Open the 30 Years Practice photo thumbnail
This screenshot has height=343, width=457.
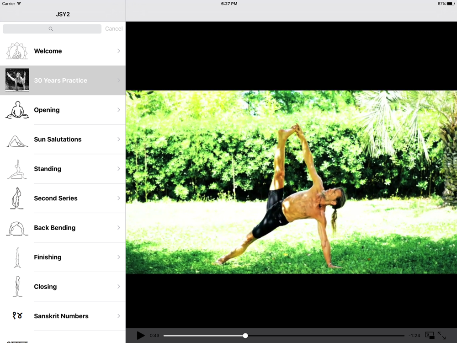pyautogui.click(x=17, y=80)
